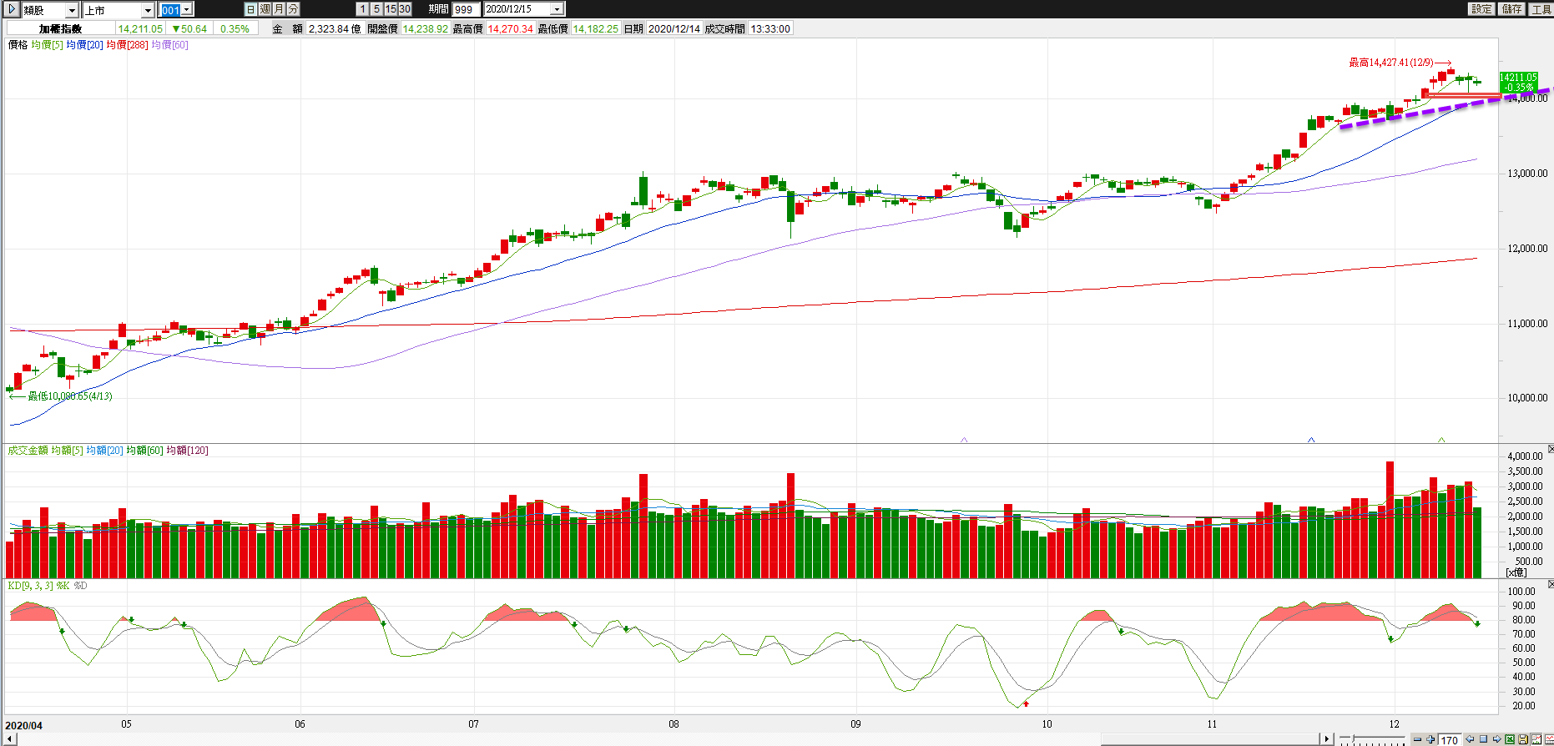Open the 2020/12/15 date dropdown

[558, 10]
